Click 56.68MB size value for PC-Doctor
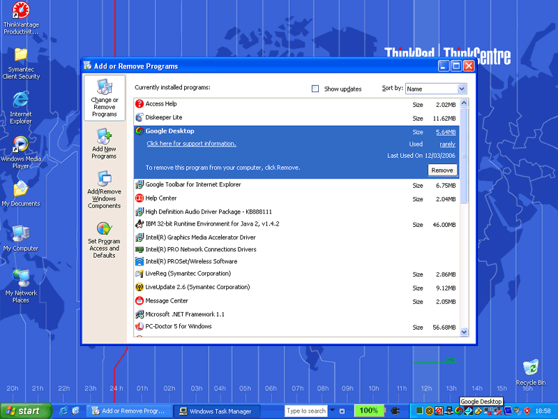Image resolution: width=558 pixels, height=419 pixels. [x=444, y=328]
